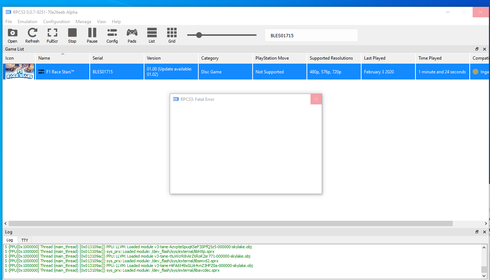Switch to the Log tab
The image size is (490, 280).
(10, 240)
